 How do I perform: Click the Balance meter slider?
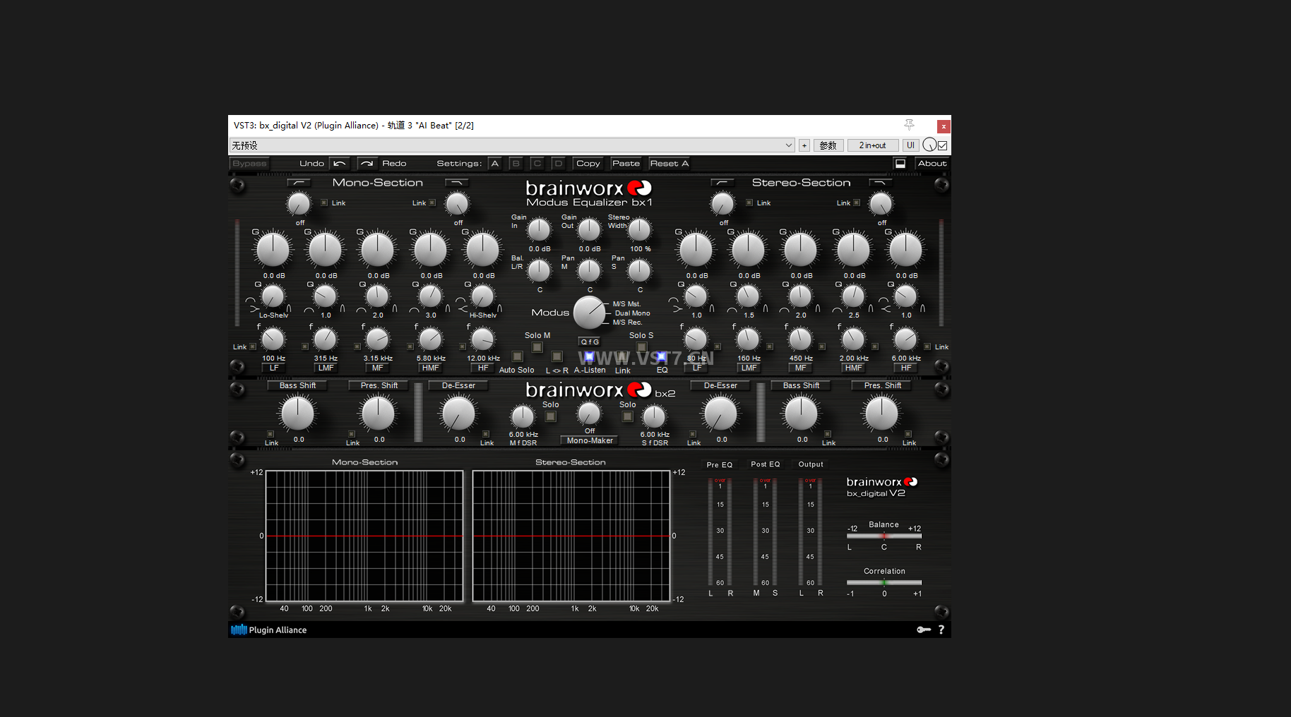(x=884, y=536)
